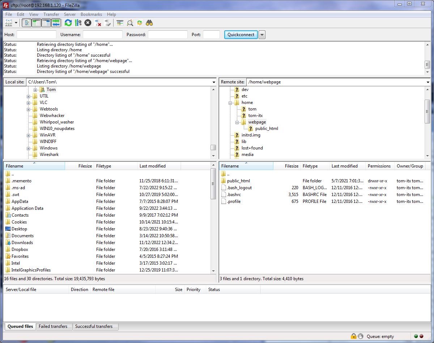
Task: Search remote files with binoculars icon
Action: point(149,23)
